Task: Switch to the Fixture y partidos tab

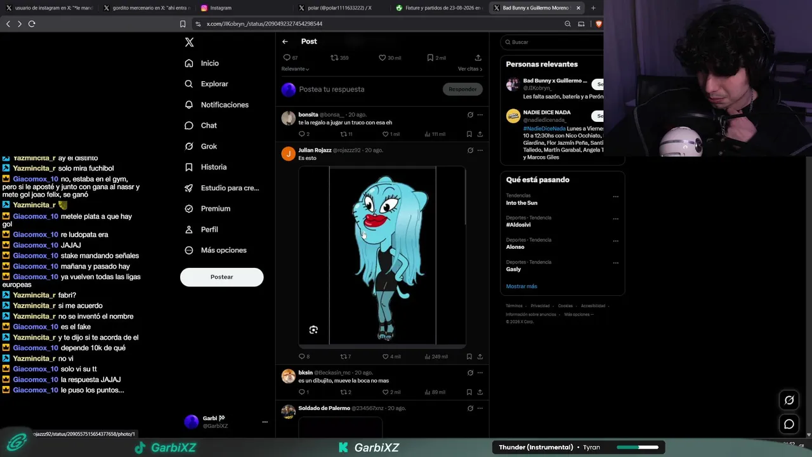Action: (440, 8)
